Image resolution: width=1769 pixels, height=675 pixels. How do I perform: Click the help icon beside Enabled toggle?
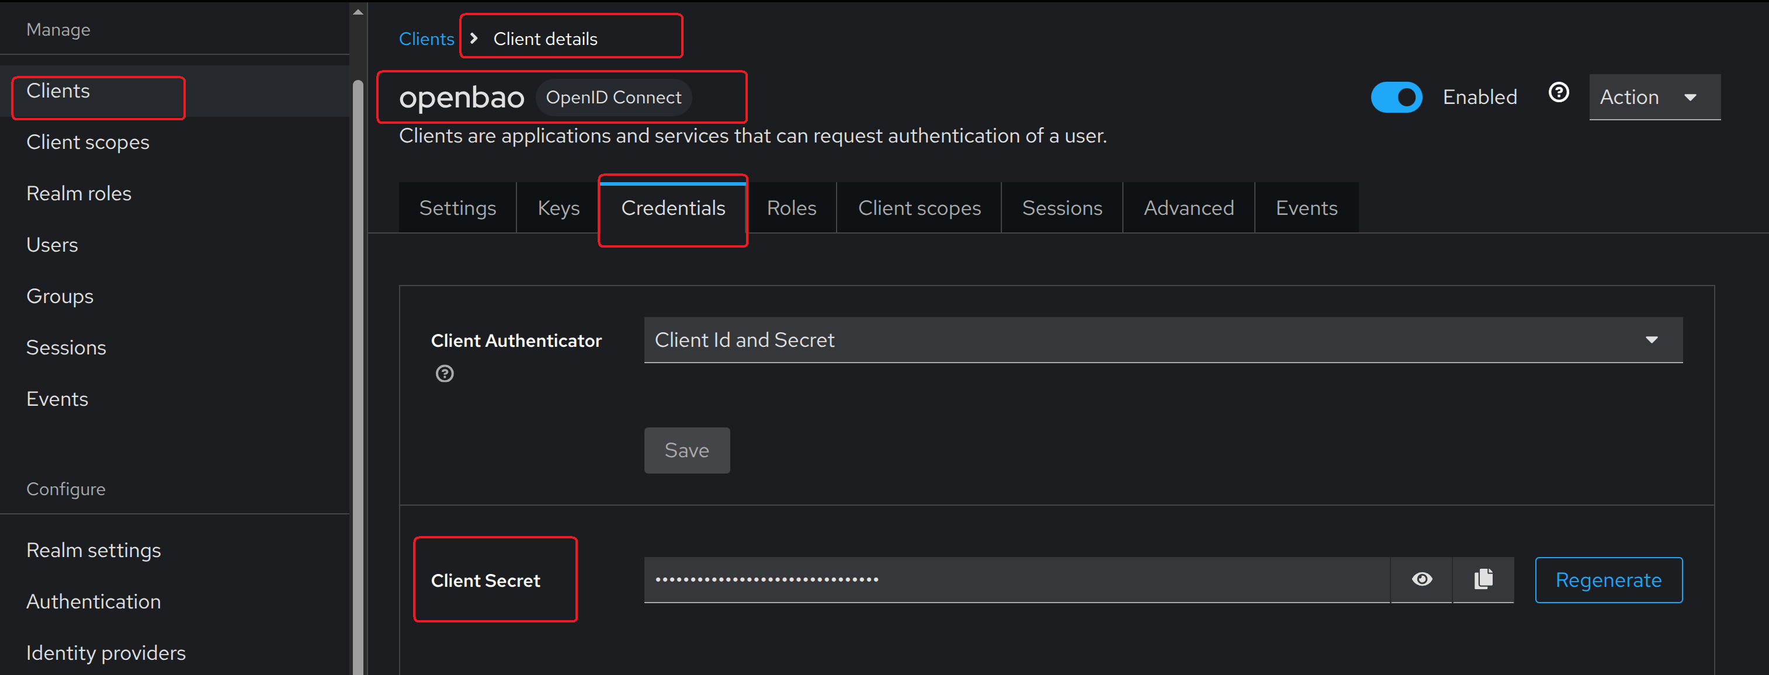[1558, 93]
